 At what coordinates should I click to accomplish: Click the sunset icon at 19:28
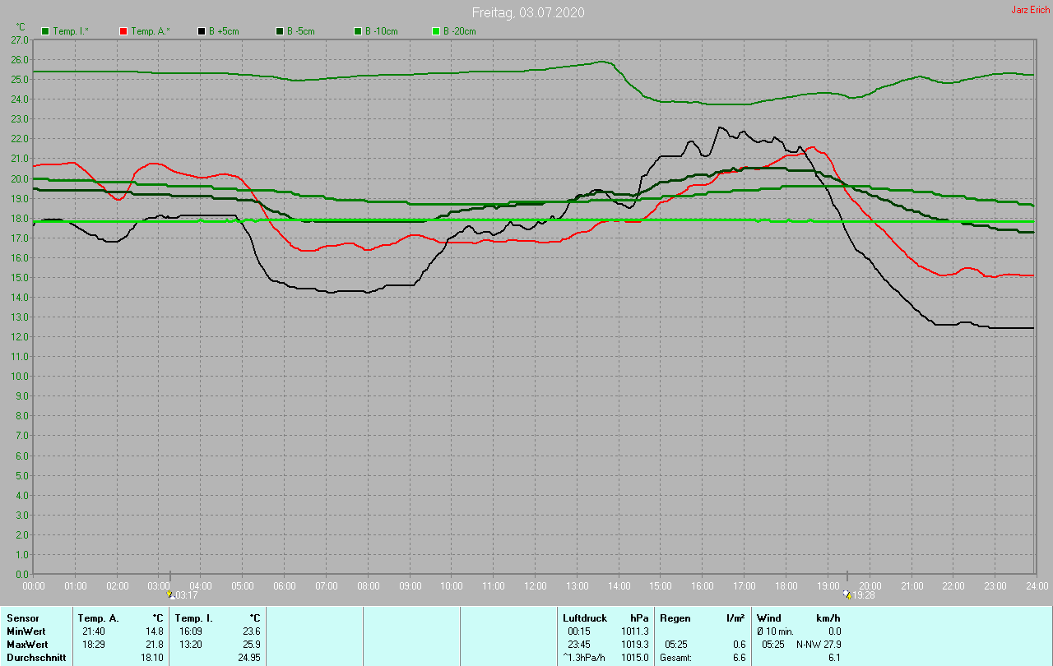click(x=847, y=594)
